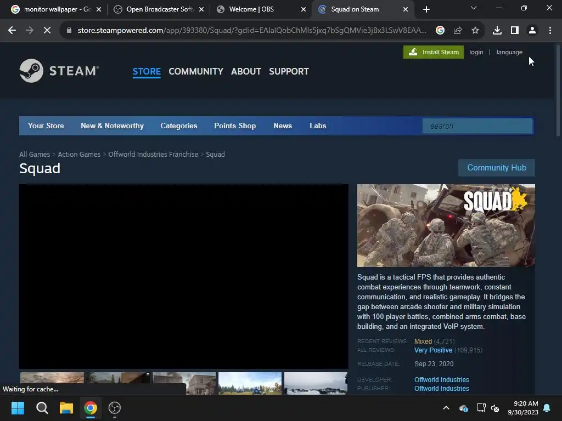Open Chrome downloads
The width and height of the screenshot is (562, 421).
pos(497,31)
